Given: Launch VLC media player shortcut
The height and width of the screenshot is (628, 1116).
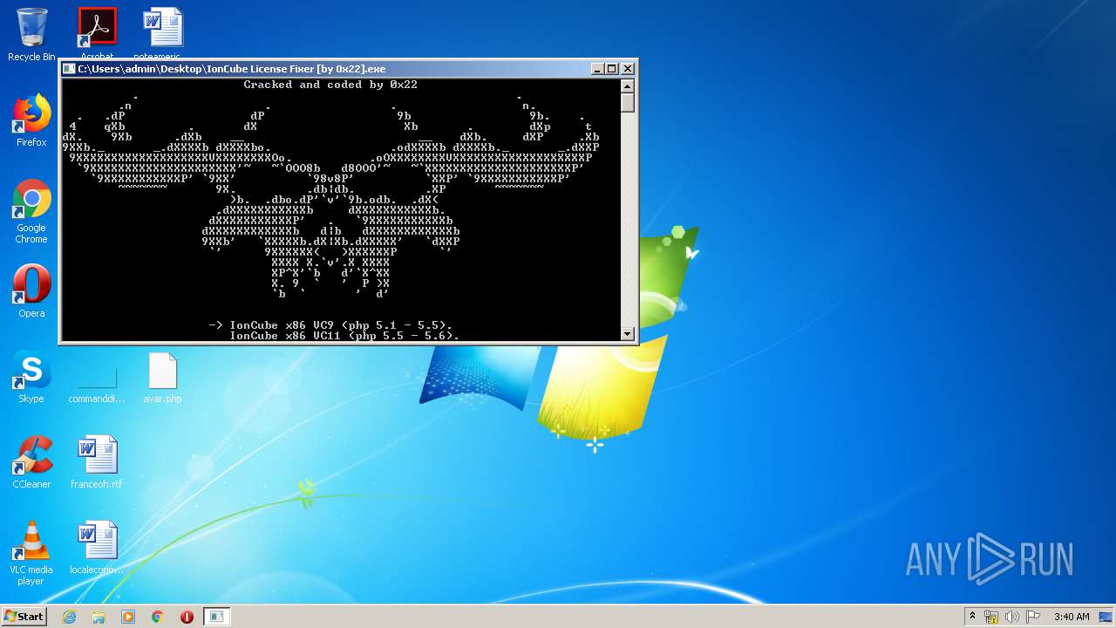Looking at the screenshot, I should point(31,553).
